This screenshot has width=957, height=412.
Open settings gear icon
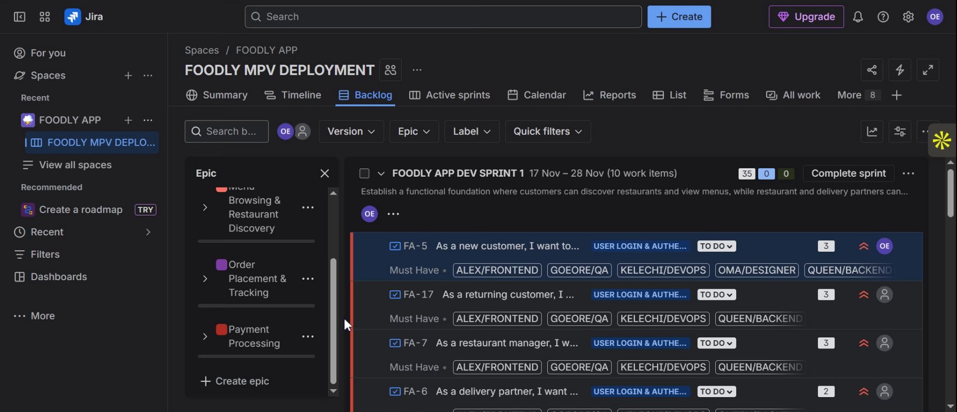(x=908, y=17)
